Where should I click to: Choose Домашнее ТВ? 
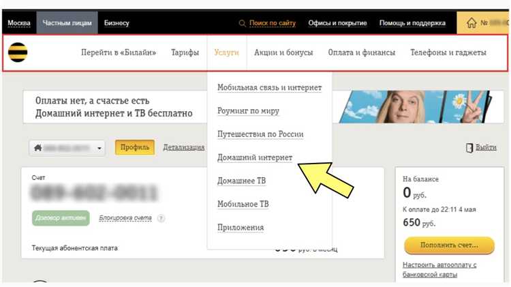241,181
